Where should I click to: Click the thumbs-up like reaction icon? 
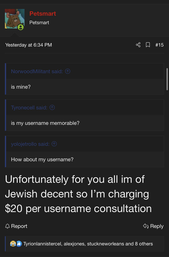19,244
